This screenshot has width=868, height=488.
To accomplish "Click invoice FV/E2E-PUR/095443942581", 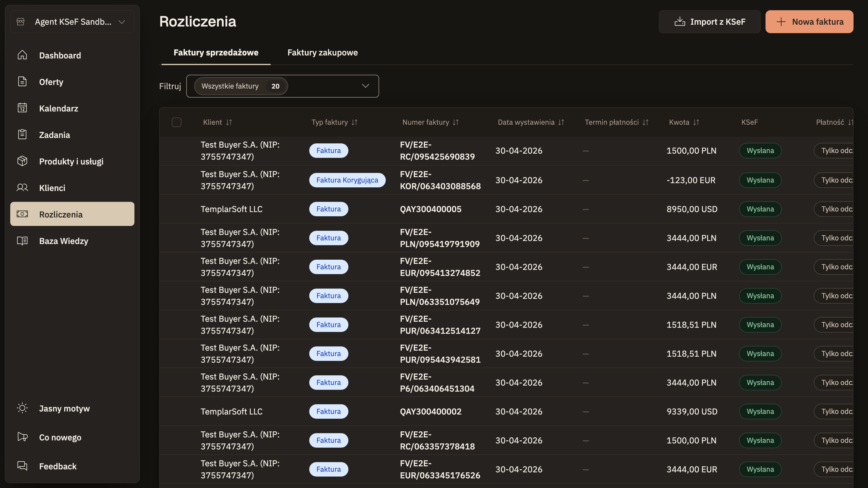I will pyautogui.click(x=440, y=354).
